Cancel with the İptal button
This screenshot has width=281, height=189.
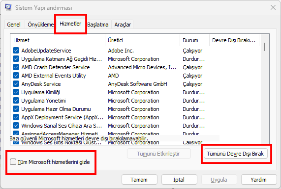(179, 180)
